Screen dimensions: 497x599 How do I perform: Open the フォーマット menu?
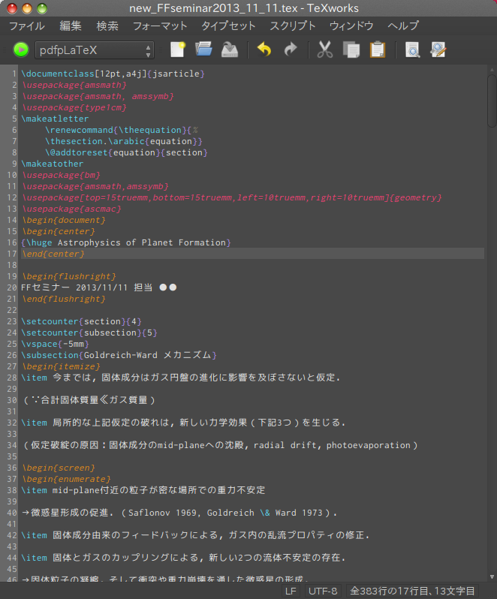[160, 26]
